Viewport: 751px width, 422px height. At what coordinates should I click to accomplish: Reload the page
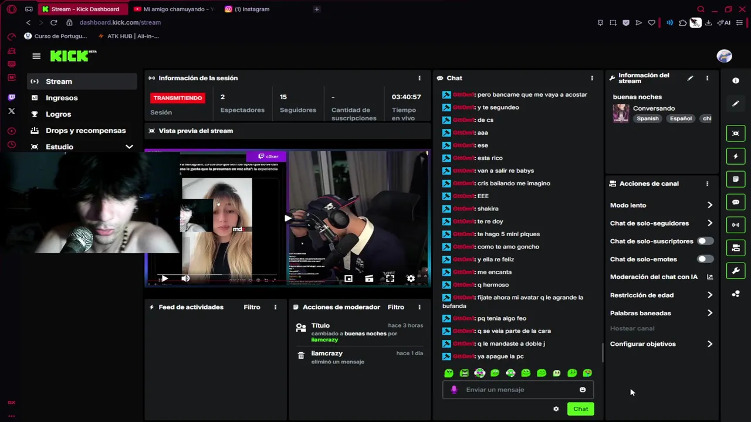[53, 22]
